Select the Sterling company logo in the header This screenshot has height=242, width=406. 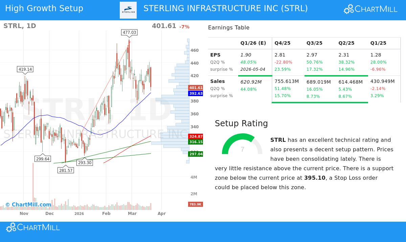pos(128,10)
